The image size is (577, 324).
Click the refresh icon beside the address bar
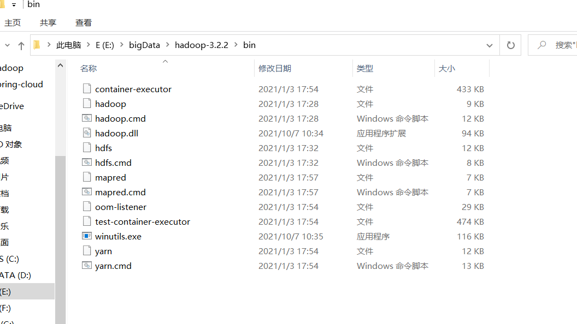click(x=510, y=45)
